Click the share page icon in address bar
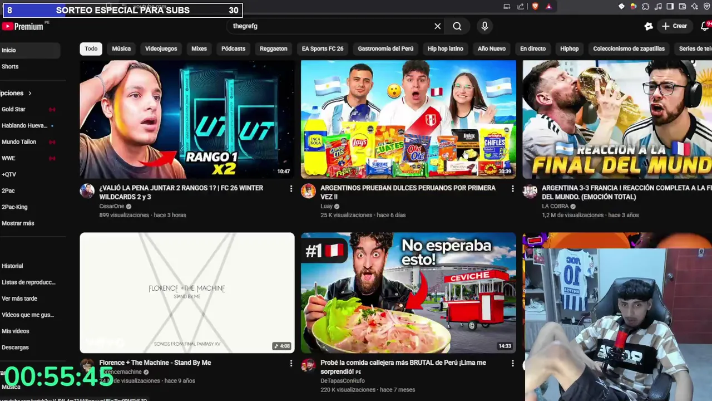The width and height of the screenshot is (712, 401). coord(521,6)
